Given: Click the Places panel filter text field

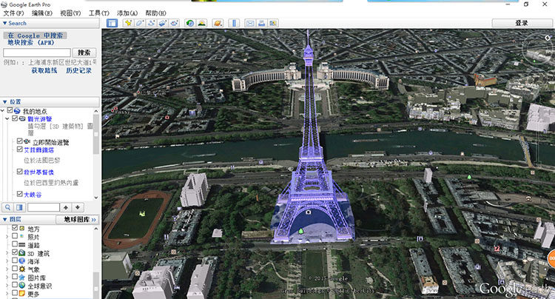Looking at the screenshot, I should pos(44,207).
